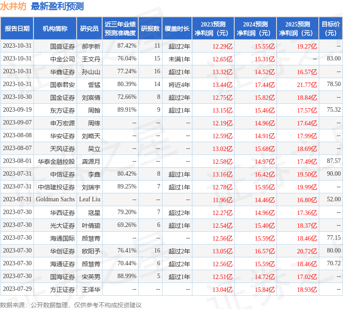Click 2025 profit value 21.77亿
Viewport: 343px width, 309px height.
point(307,85)
